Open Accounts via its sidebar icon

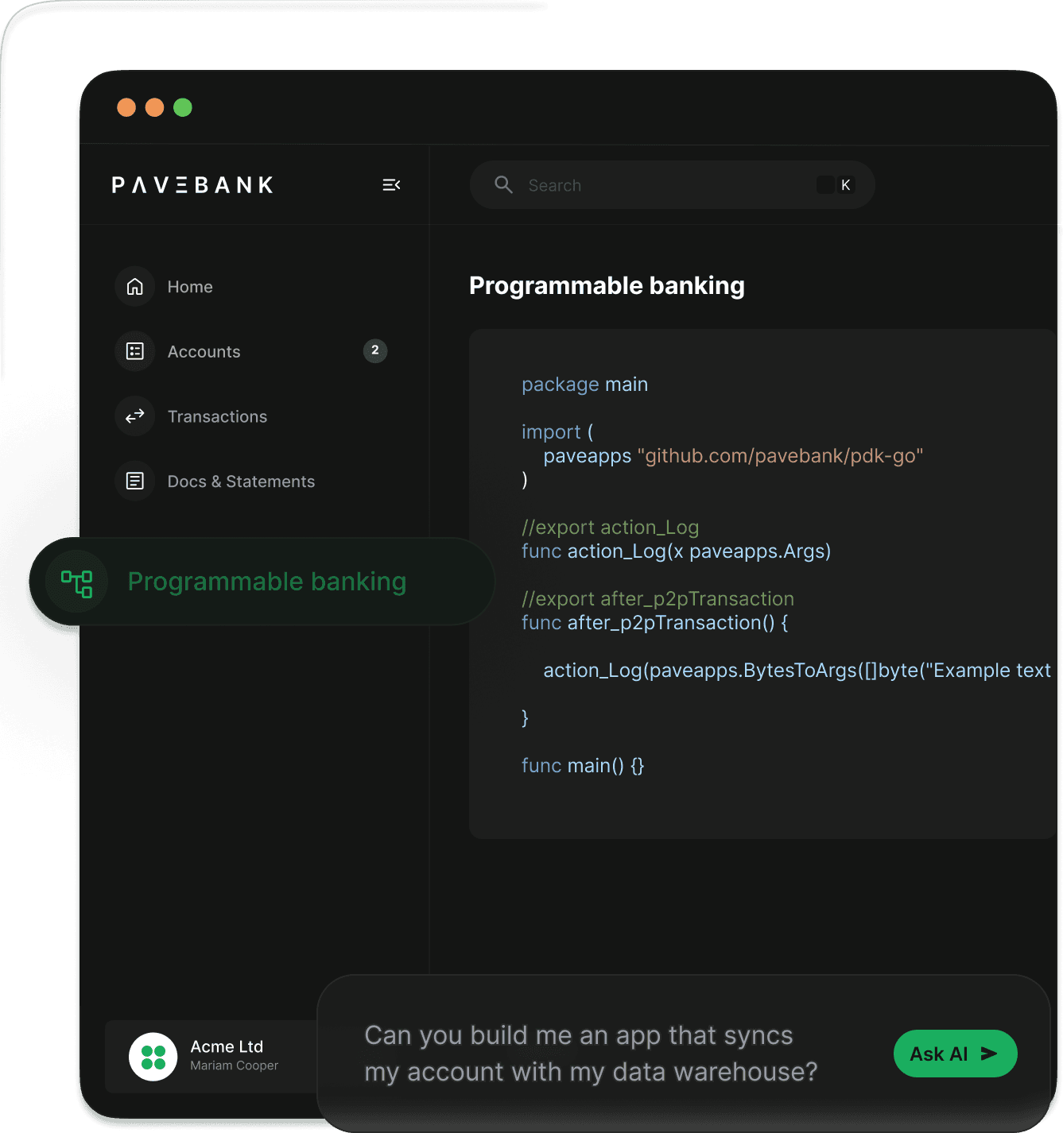click(134, 351)
